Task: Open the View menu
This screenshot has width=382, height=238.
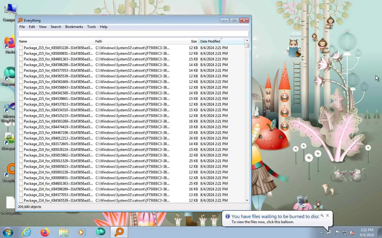Action: click(x=43, y=27)
